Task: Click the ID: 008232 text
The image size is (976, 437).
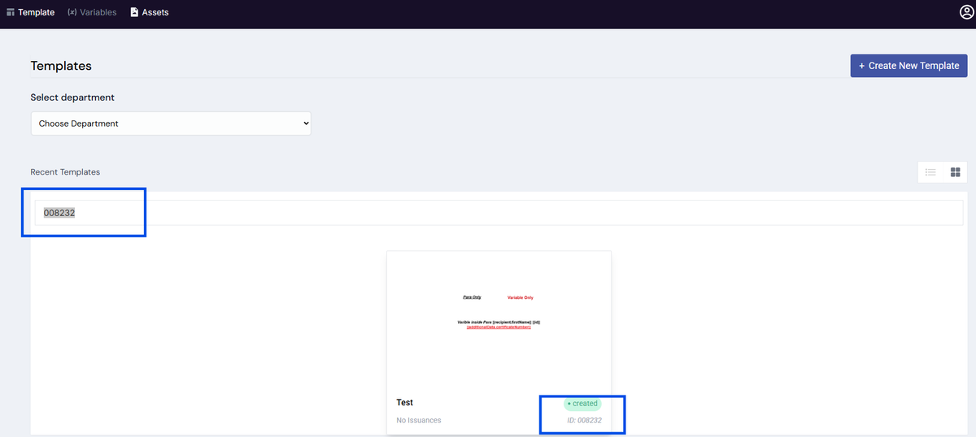Action: [x=584, y=420]
